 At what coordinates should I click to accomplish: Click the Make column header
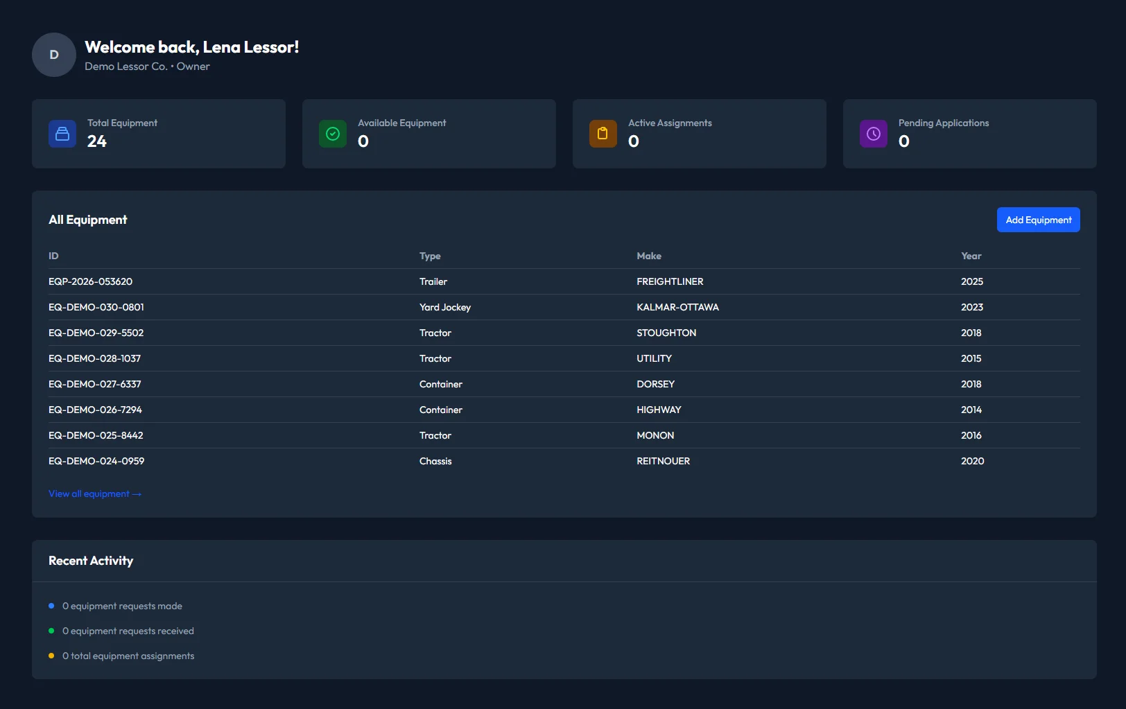(x=649, y=256)
